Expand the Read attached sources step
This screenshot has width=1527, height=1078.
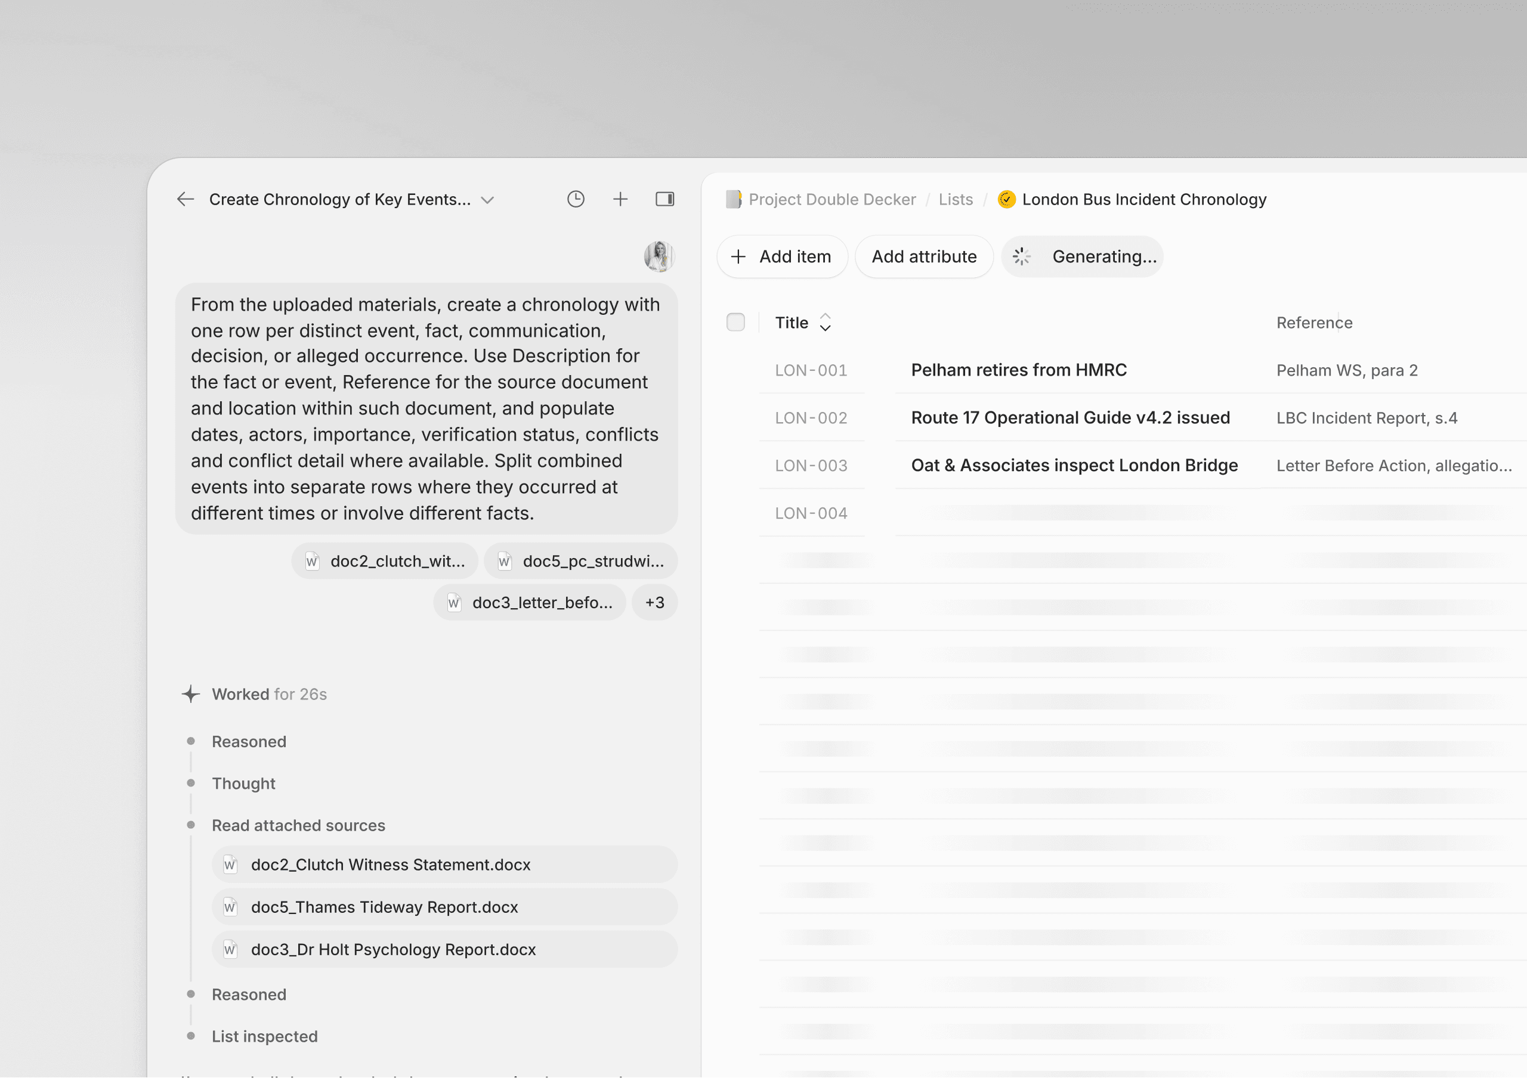(299, 825)
